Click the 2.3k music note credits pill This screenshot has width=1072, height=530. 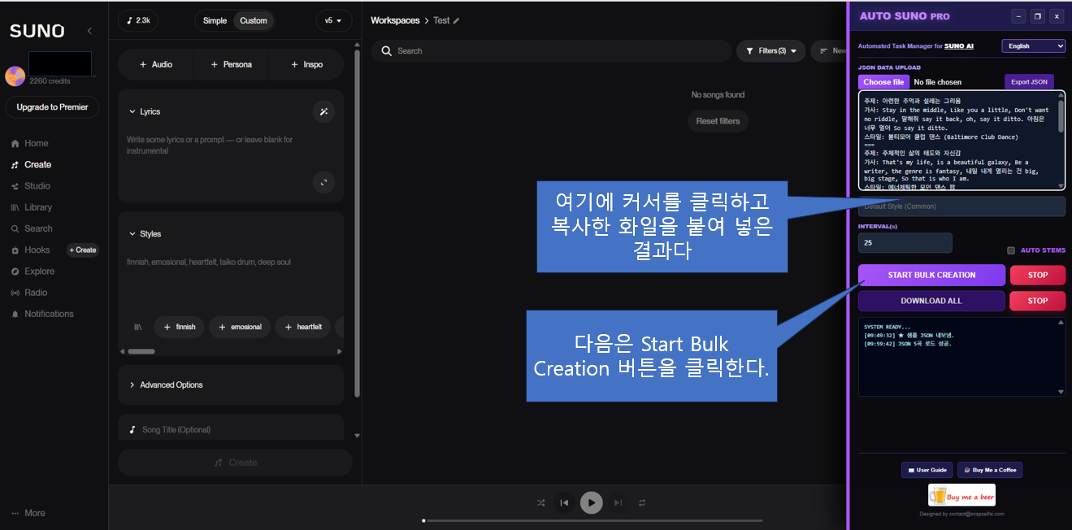coord(137,20)
